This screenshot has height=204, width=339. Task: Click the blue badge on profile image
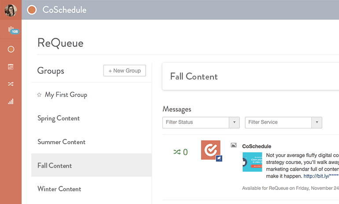pos(219,158)
